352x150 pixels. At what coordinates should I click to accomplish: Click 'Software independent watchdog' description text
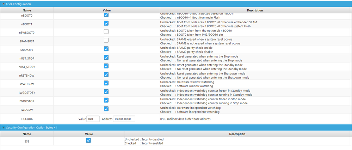coord(198,112)
